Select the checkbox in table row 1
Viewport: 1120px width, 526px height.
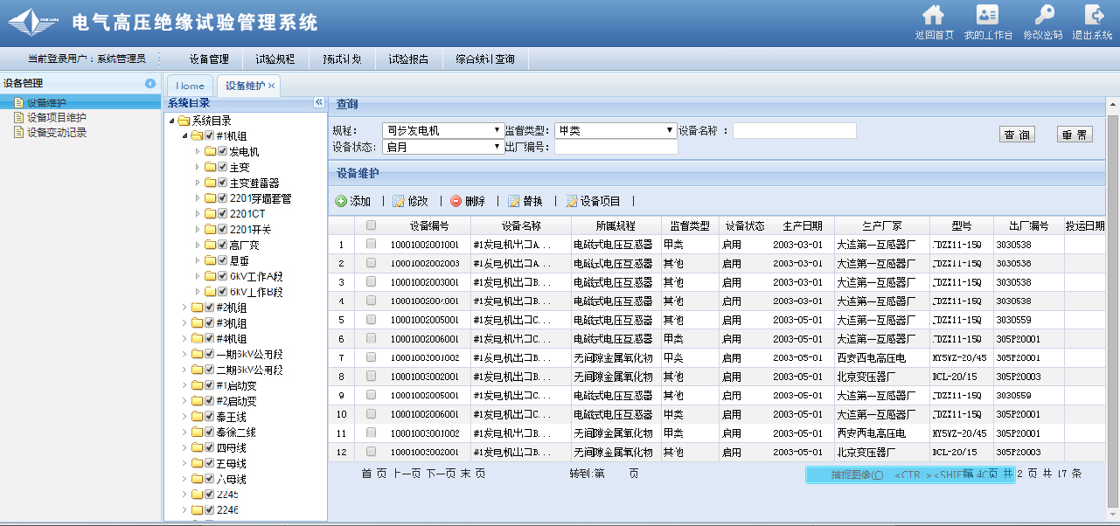point(371,244)
